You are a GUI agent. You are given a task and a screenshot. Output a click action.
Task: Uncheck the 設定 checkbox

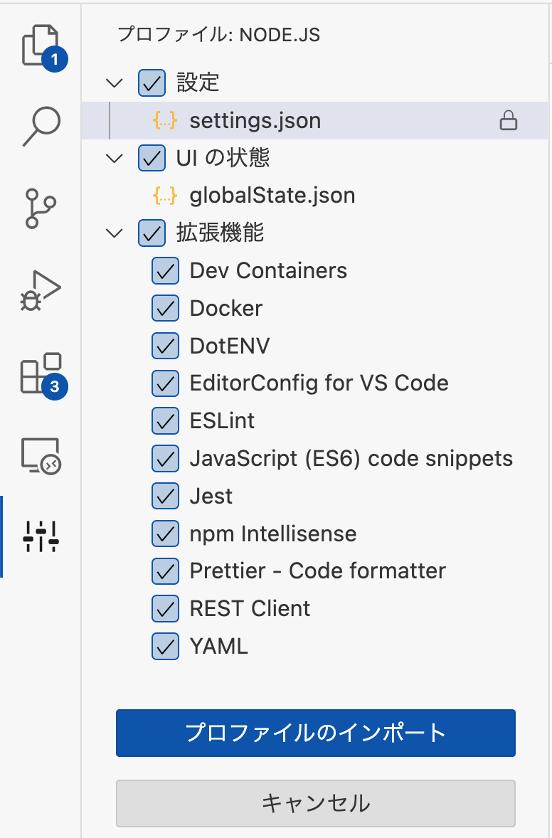(152, 83)
